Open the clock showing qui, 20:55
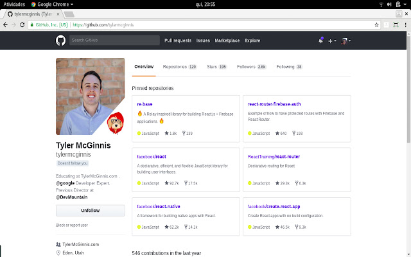The image size is (411, 257). point(205,4)
